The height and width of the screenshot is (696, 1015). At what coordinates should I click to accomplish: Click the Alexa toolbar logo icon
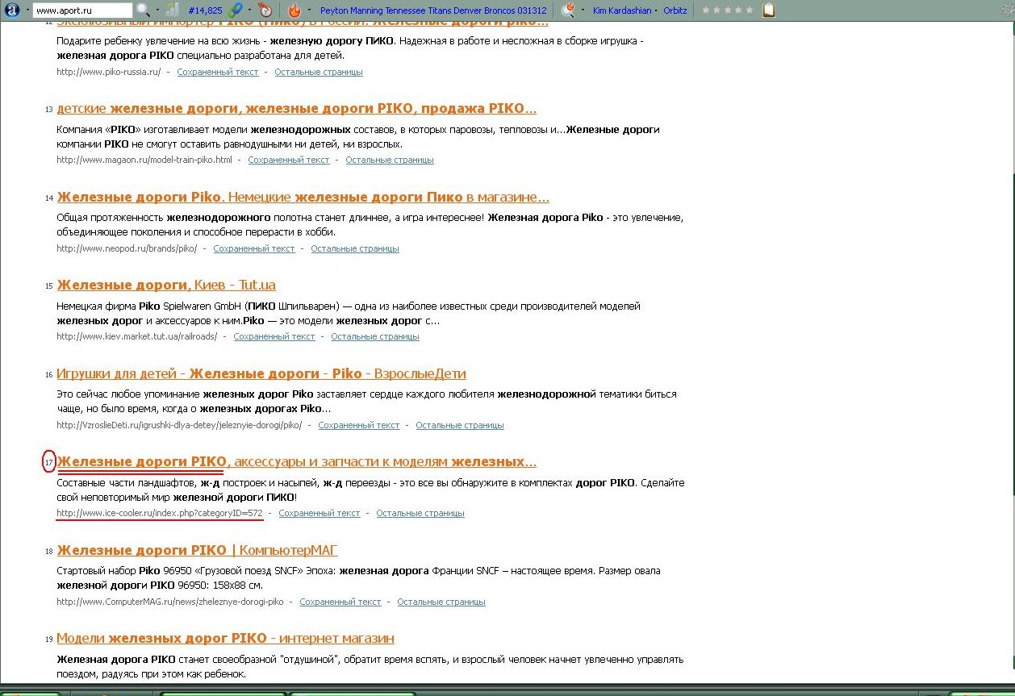click(x=12, y=10)
